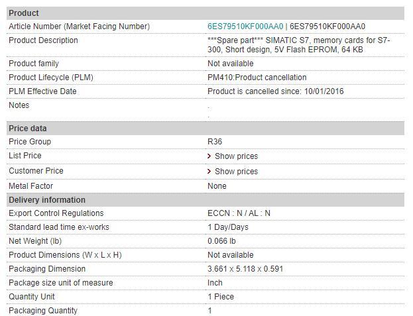
Task: Click the 1 Day/Days lead time value
Action: click(228, 227)
